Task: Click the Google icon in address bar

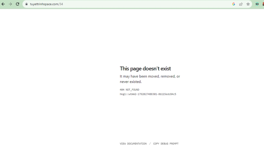Action: click(x=234, y=4)
